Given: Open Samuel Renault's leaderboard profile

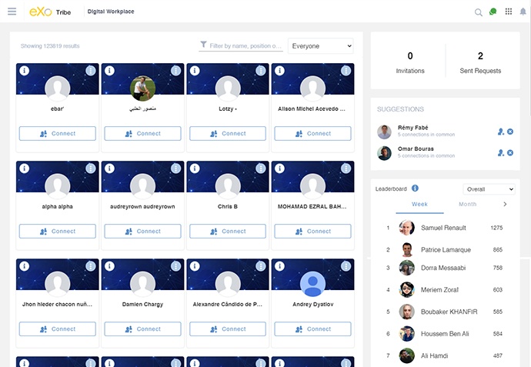Looking at the screenshot, I should (x=443, y=228).
